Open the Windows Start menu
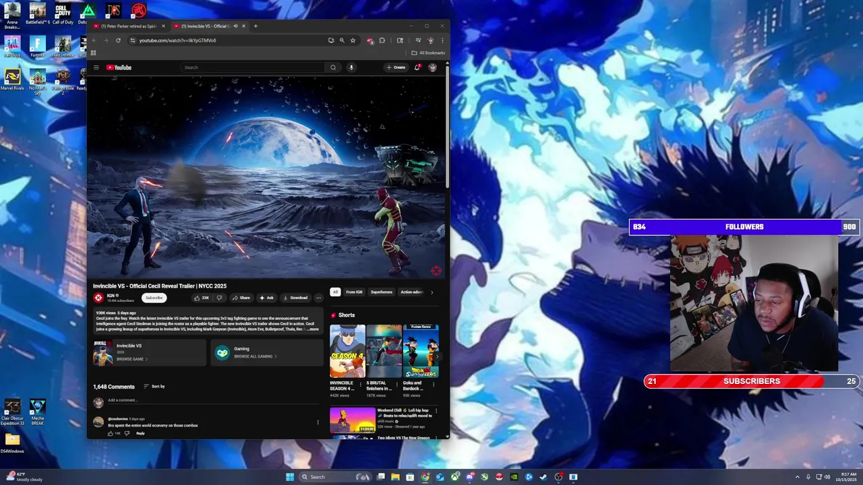This screenshot has width=863, height=485. tap(290, 477)
